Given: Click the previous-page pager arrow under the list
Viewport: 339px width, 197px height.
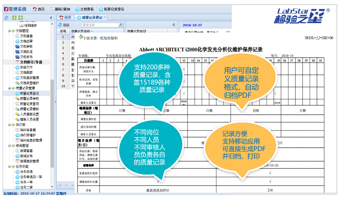Looking at the screenshot, I should pos(66,185).
